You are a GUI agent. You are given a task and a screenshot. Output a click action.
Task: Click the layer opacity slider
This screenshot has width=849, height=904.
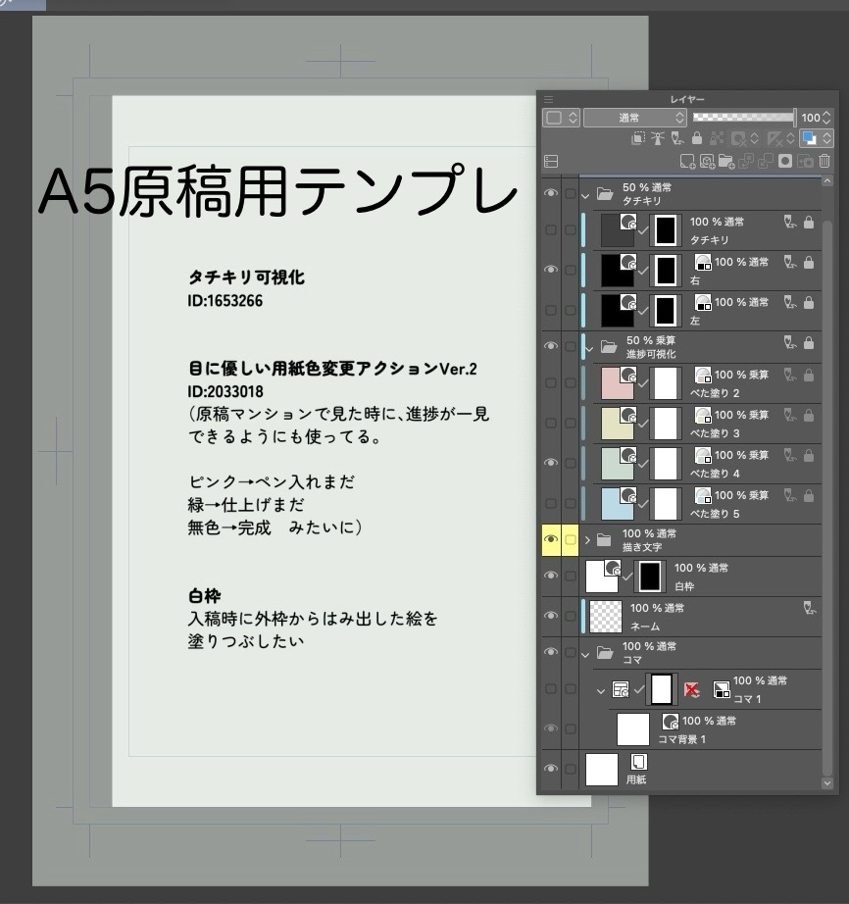click(743, 117)
